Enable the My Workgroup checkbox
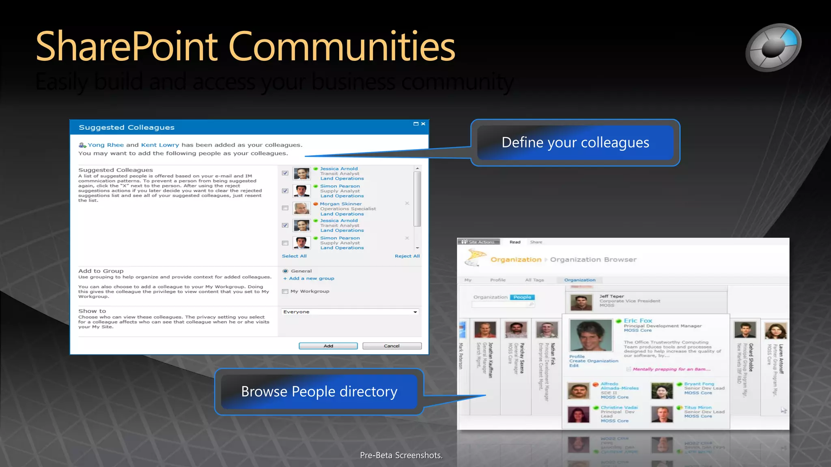This screenshot has height=467, width=831. [x=285, y=291]
